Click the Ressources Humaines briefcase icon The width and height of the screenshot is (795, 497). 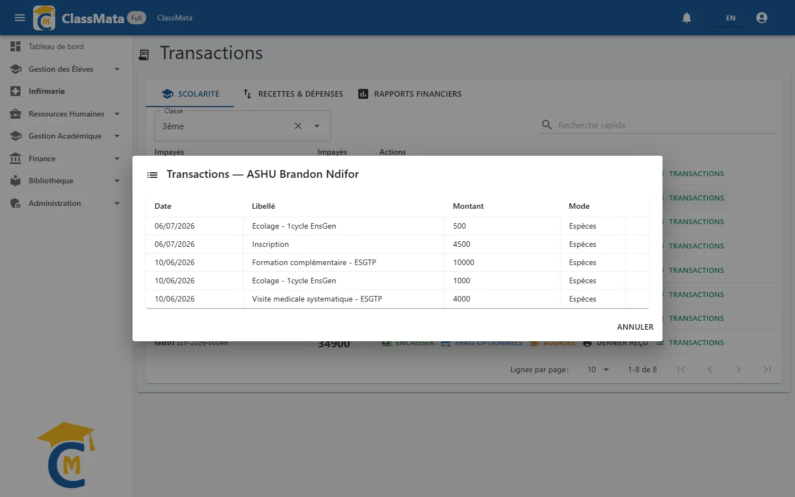(x=15, y=114)
